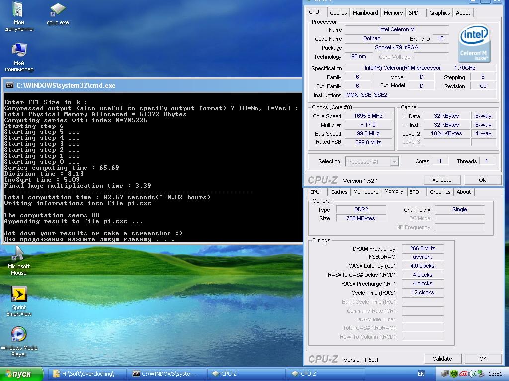Launch cpuz.exe from the desktop
The image size is (509, 381).
coord(58,14)
